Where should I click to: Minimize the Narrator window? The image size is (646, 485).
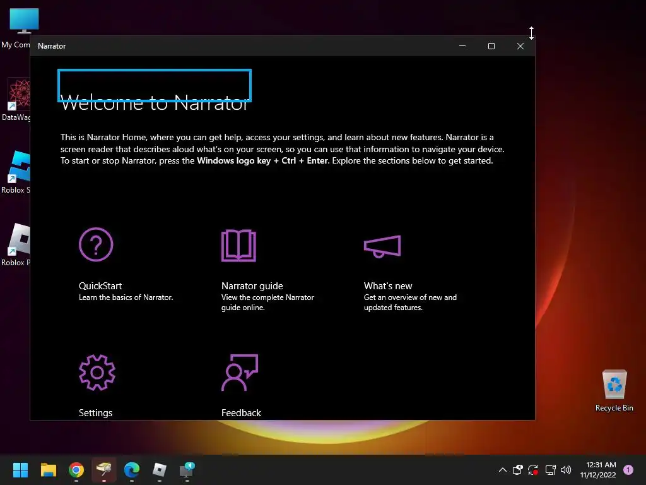tap(462, 45)
